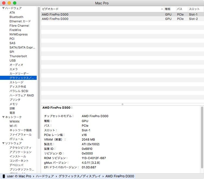The height and width of the screenshot is (179, 204).
Task: Select カードリーダー in the sidebar
Action: [19, 74]
